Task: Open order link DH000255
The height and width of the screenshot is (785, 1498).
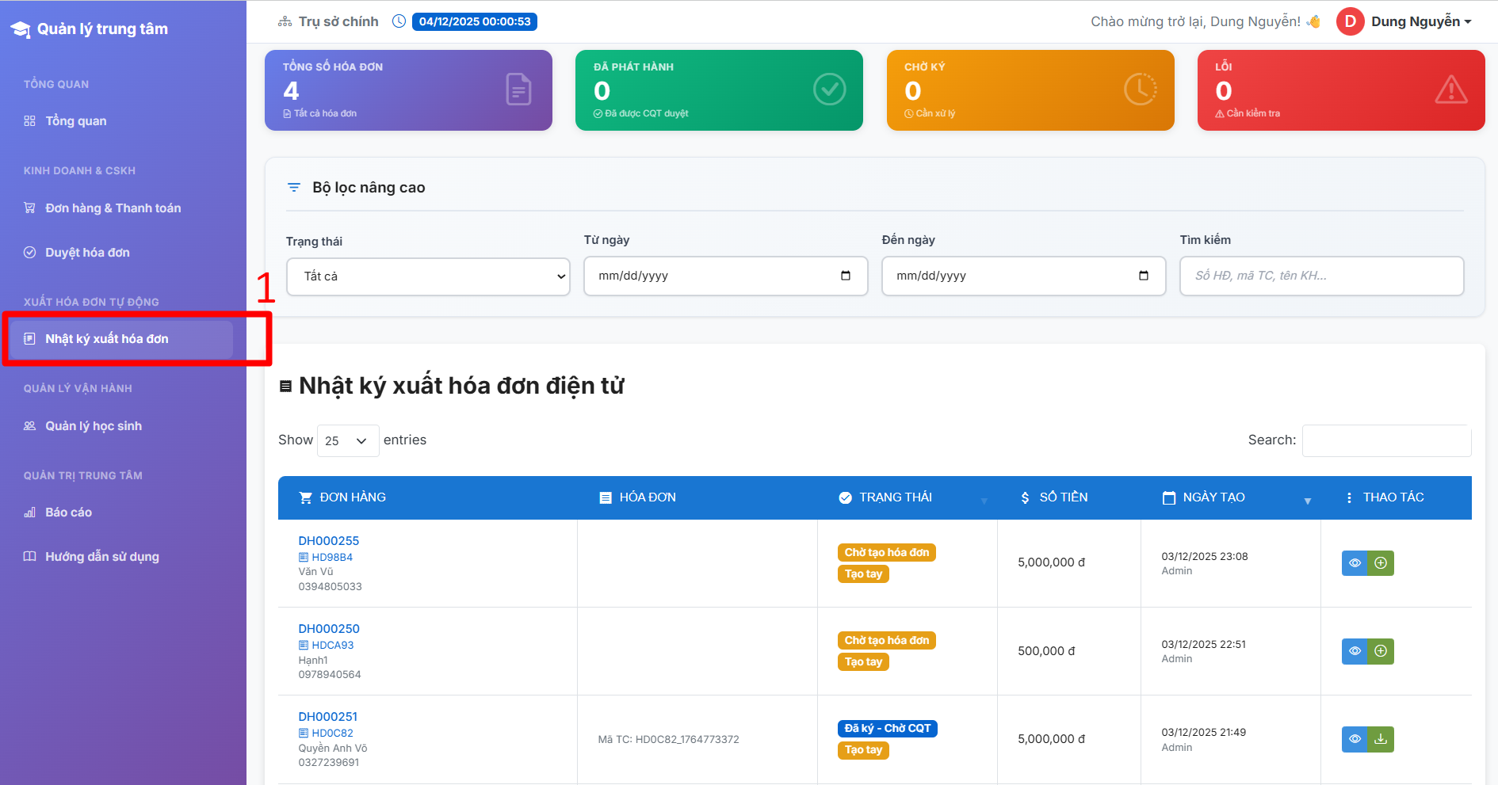Action: (328, 540)
